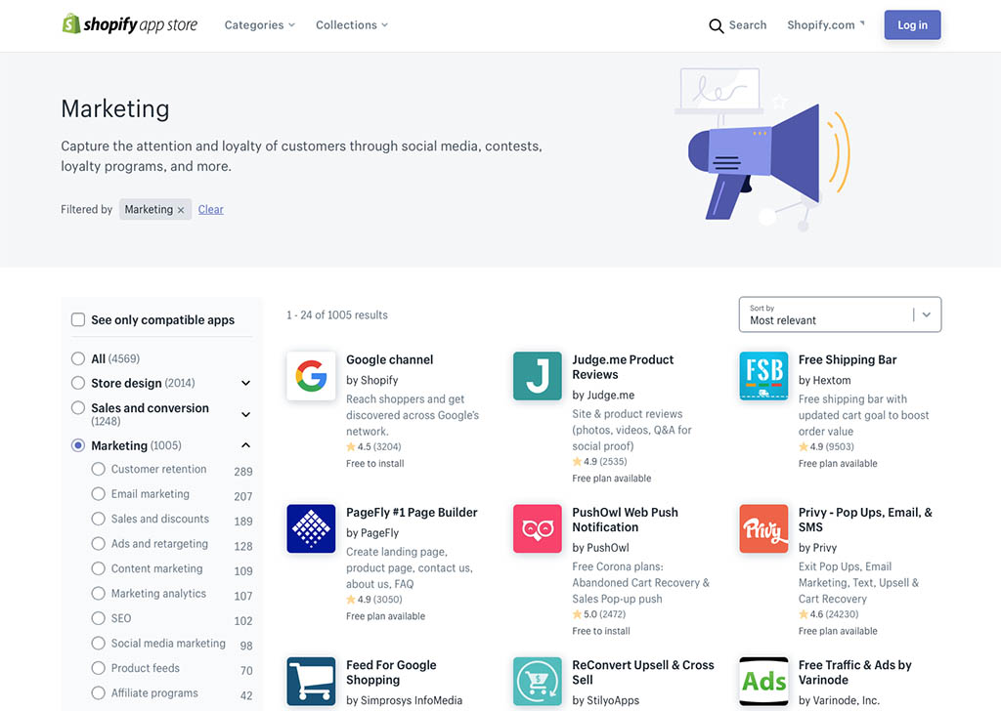Click the 'by Simprosys InfoMedia' developer text
This screenshot has width=1001, height=711.
[404, 700]
